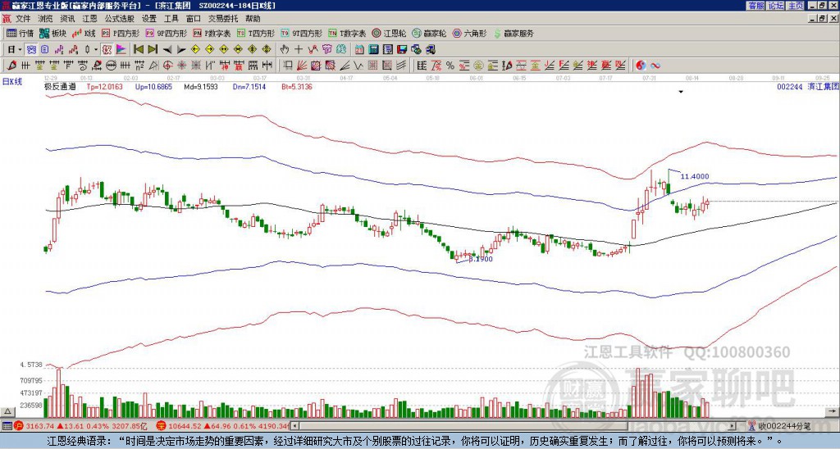Open the calendar date icon
This screenshot has height=449, width=840.
point(359,50)
